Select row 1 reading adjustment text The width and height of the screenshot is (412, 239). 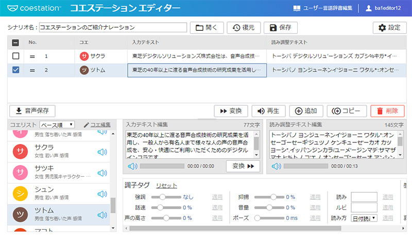[x=336, y=56]
